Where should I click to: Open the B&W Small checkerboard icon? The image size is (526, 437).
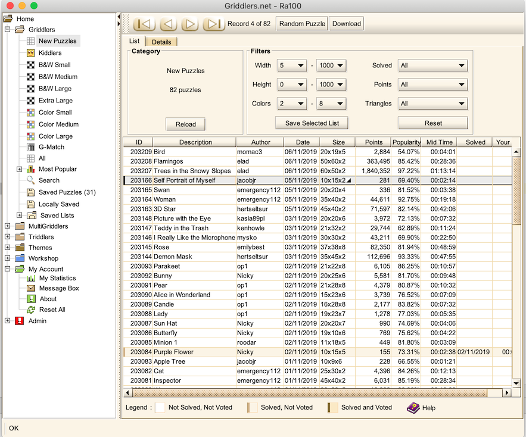coord(30,65)
